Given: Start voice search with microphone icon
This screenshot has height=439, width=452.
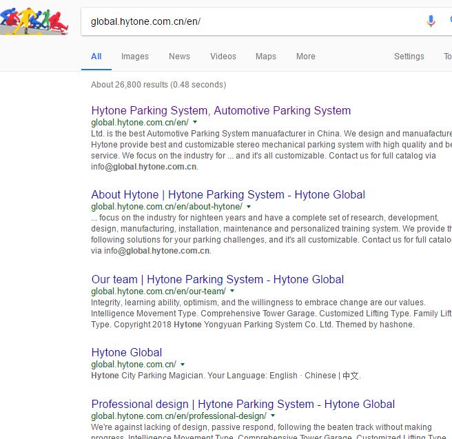Looking at the screenshot, I should (431, 21).
